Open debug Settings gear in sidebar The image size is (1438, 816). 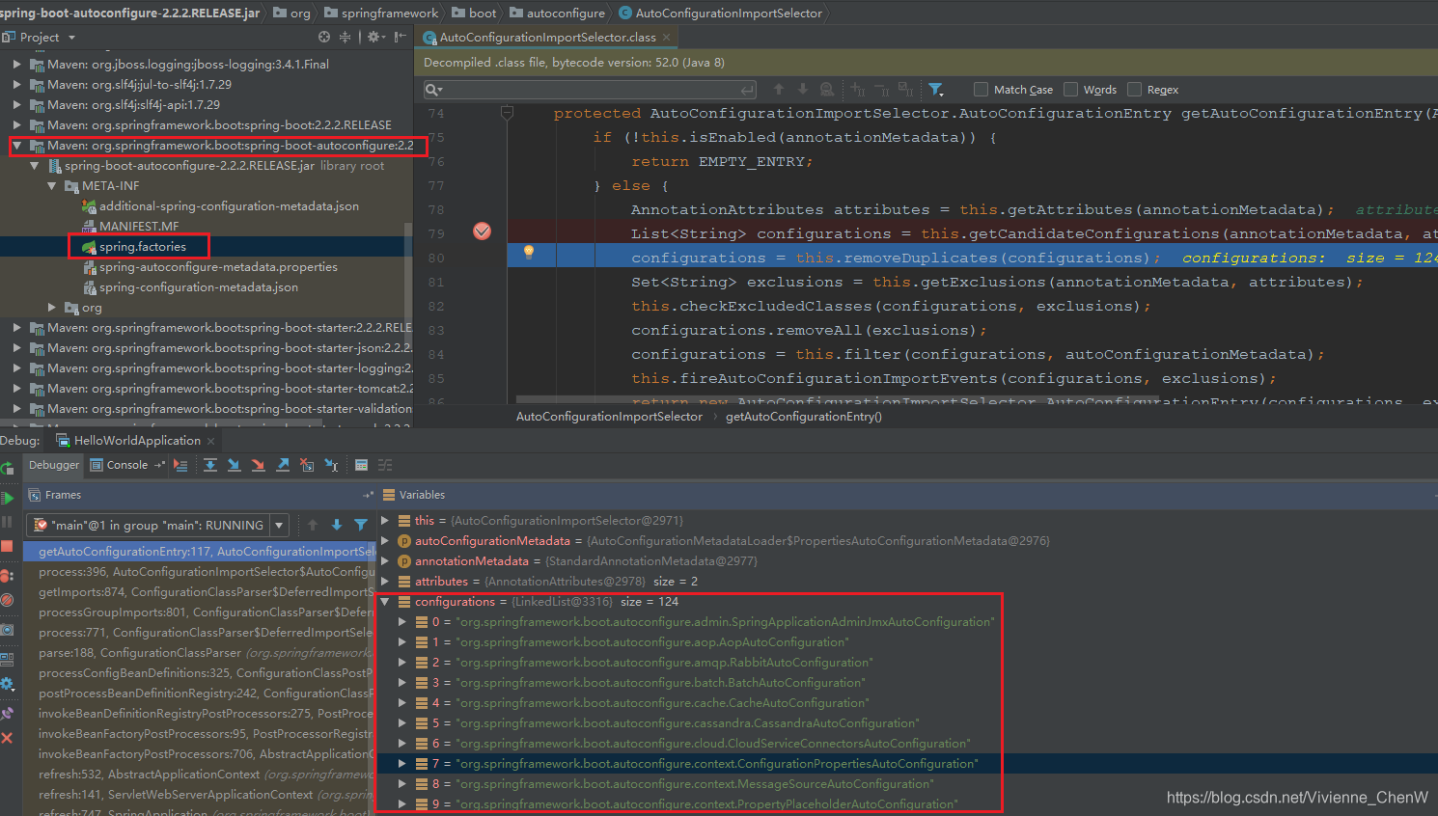7,684
